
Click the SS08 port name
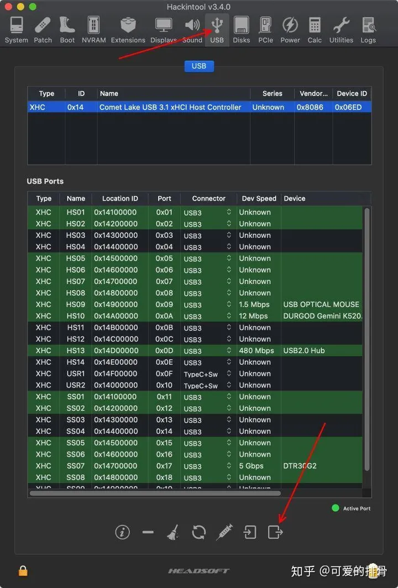coord(76,477)
